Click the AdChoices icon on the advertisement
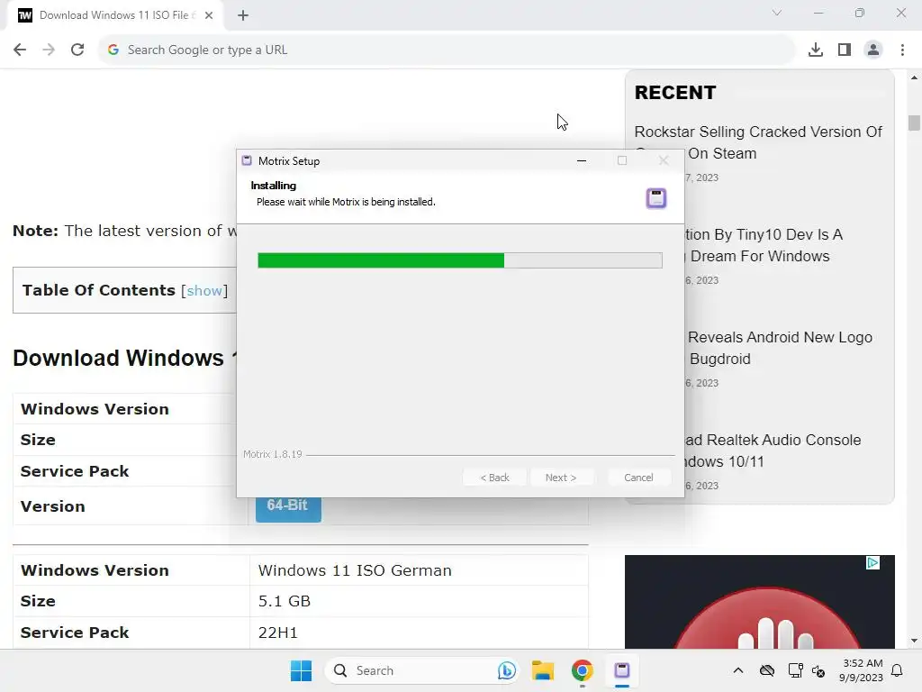Viewport: 922px width, 692px height. 872,562
